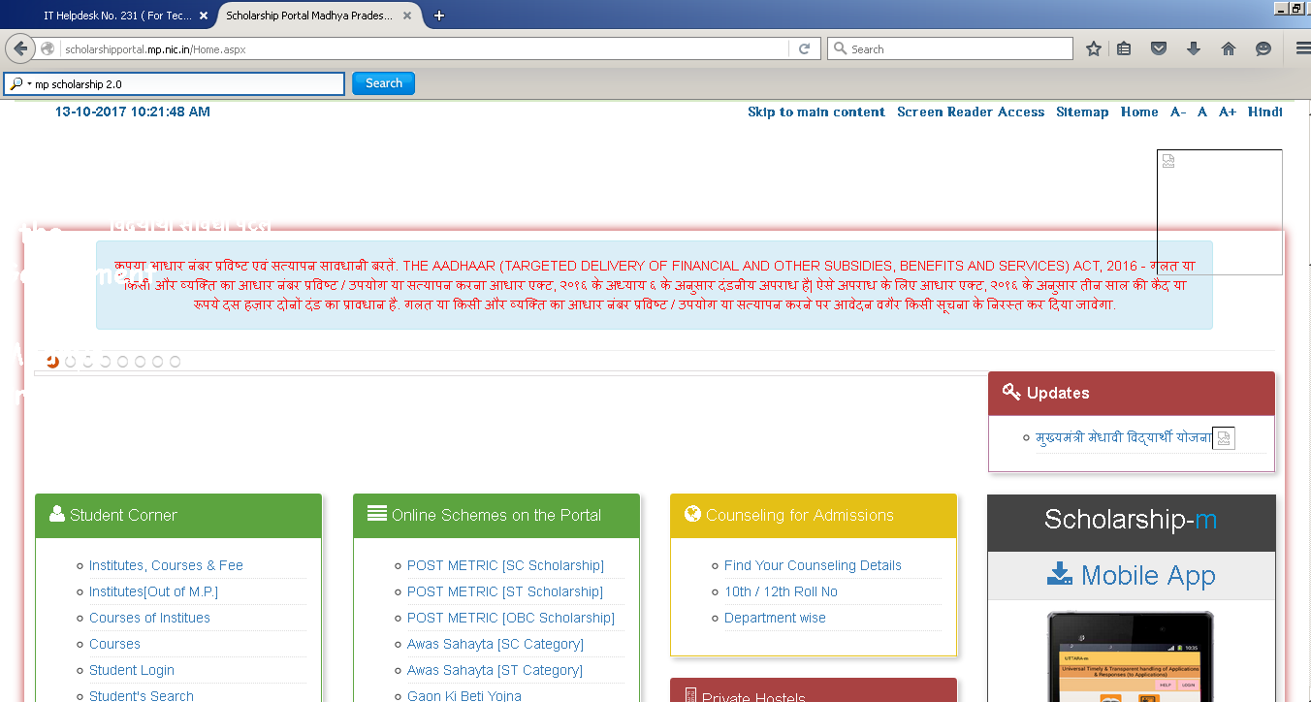
Task: Bookmark this page with the star icon
Action: click(x=1094, y=48)
